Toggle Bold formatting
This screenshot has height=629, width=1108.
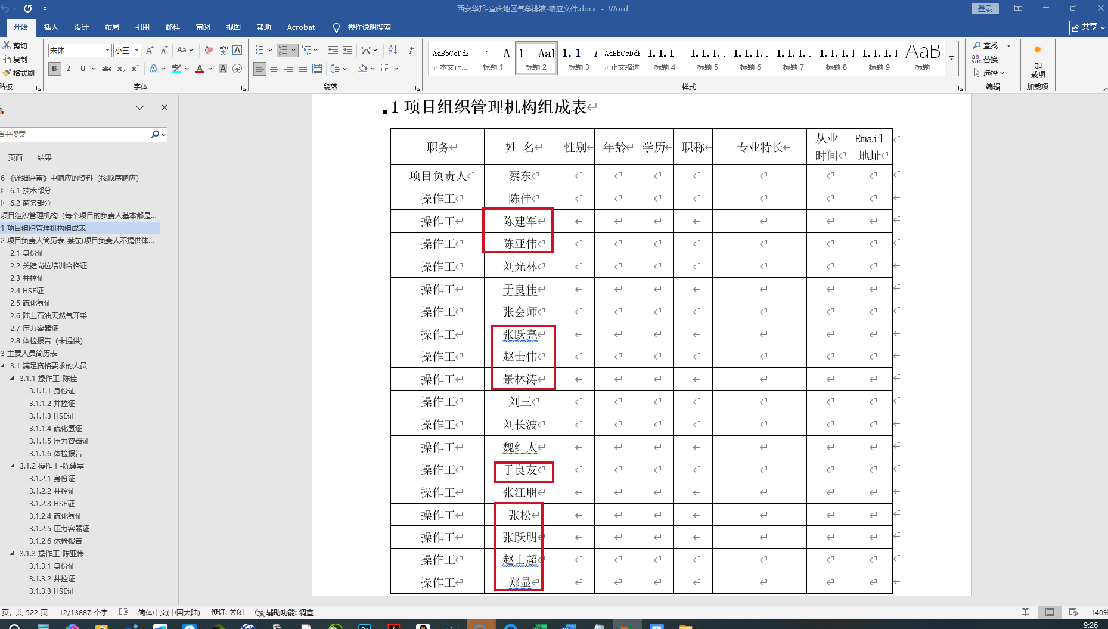pyautogui.click(x=54, y=69)
